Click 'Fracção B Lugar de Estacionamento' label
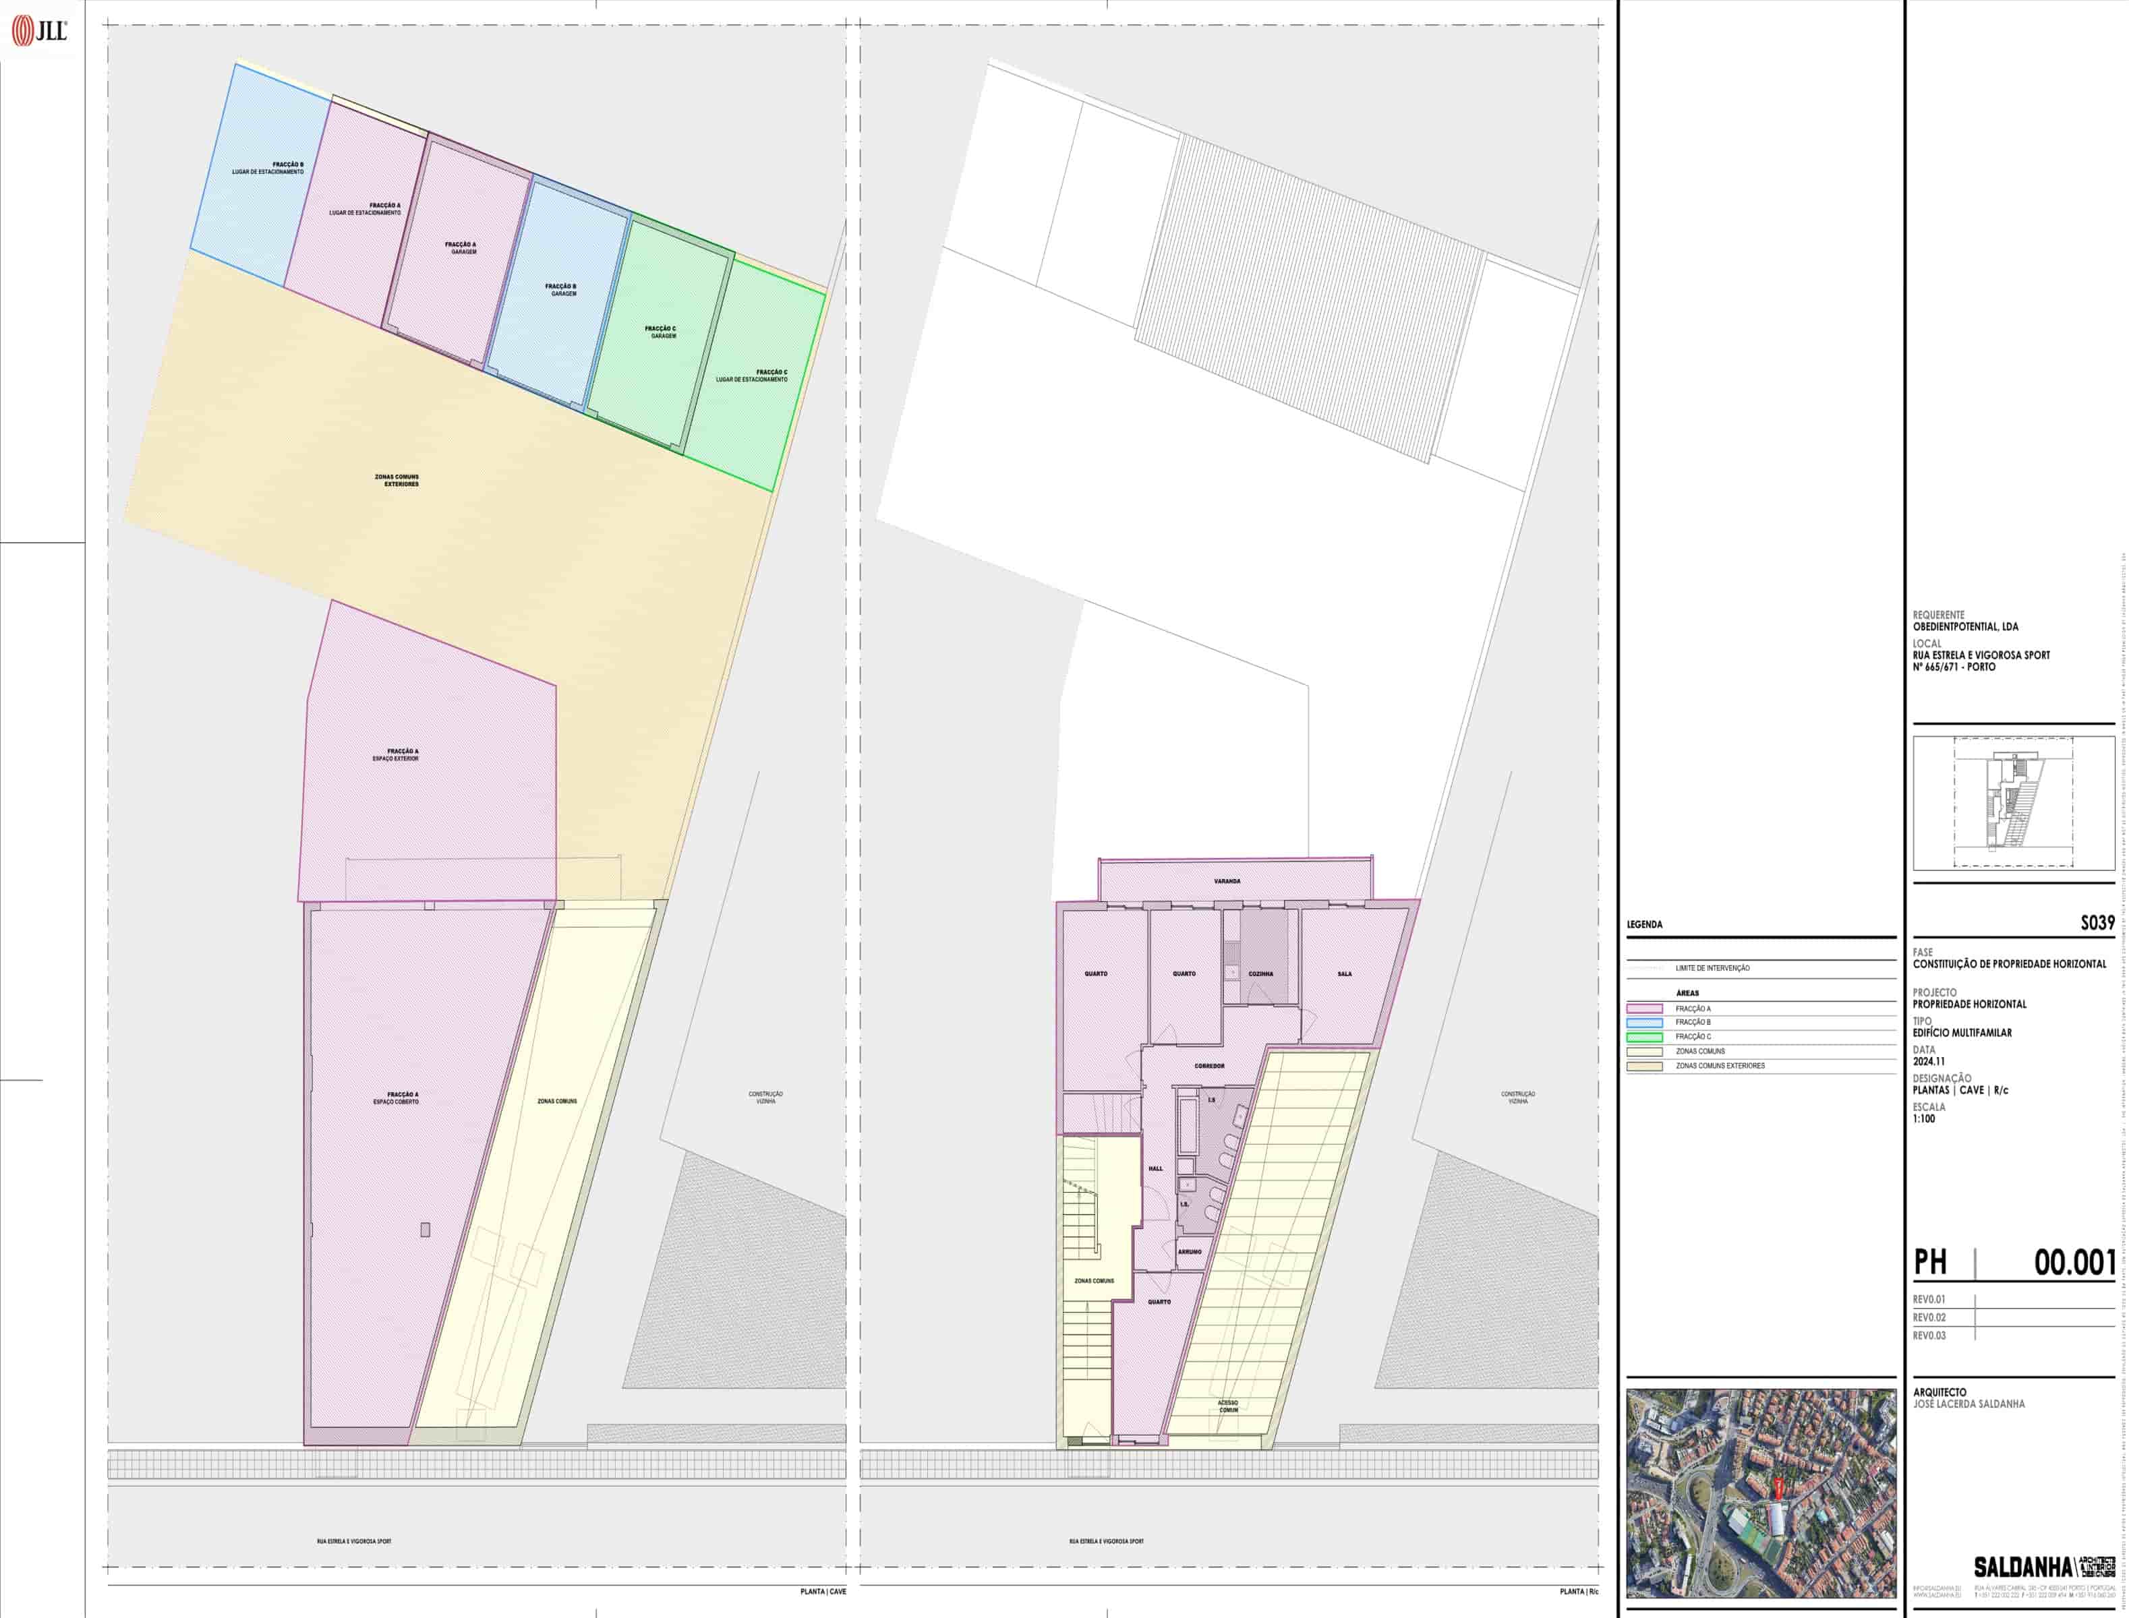Viewport: 2129px width, 1618px height. click(268, 169)
